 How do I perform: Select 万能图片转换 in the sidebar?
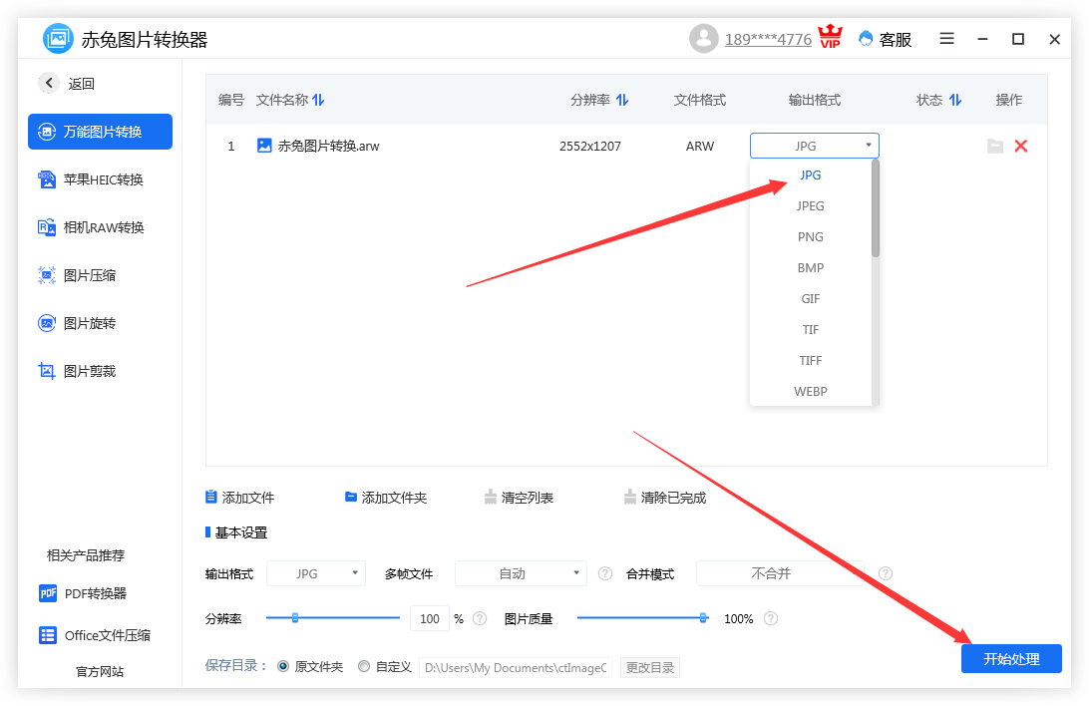tap(100, 132)
